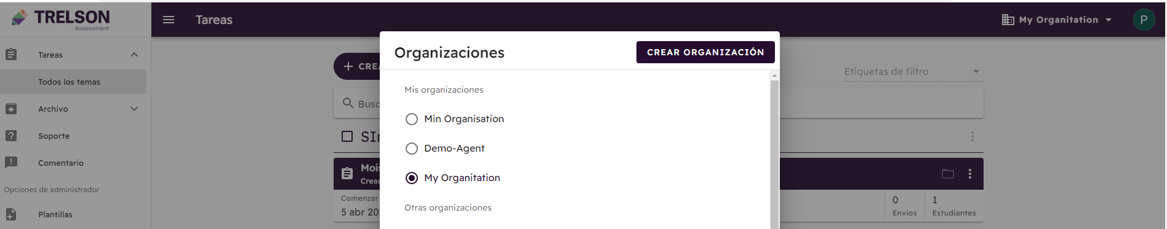
Task: Click the Crear Organización button
Action: pos(705,52)
